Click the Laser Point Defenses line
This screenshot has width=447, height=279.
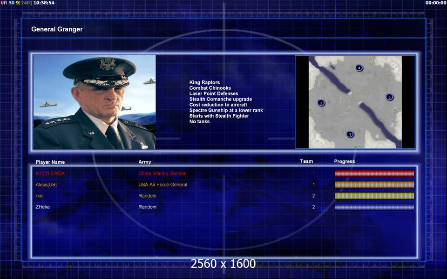point(214,93)
